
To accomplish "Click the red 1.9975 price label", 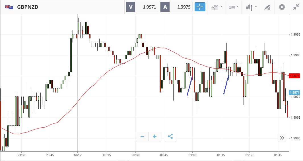I will [x=295, y=76].
